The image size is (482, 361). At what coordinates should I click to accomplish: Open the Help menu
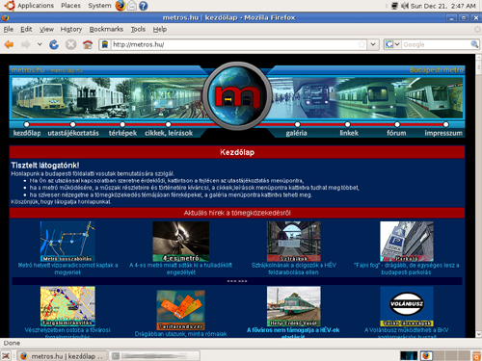(x=160, y=29)
